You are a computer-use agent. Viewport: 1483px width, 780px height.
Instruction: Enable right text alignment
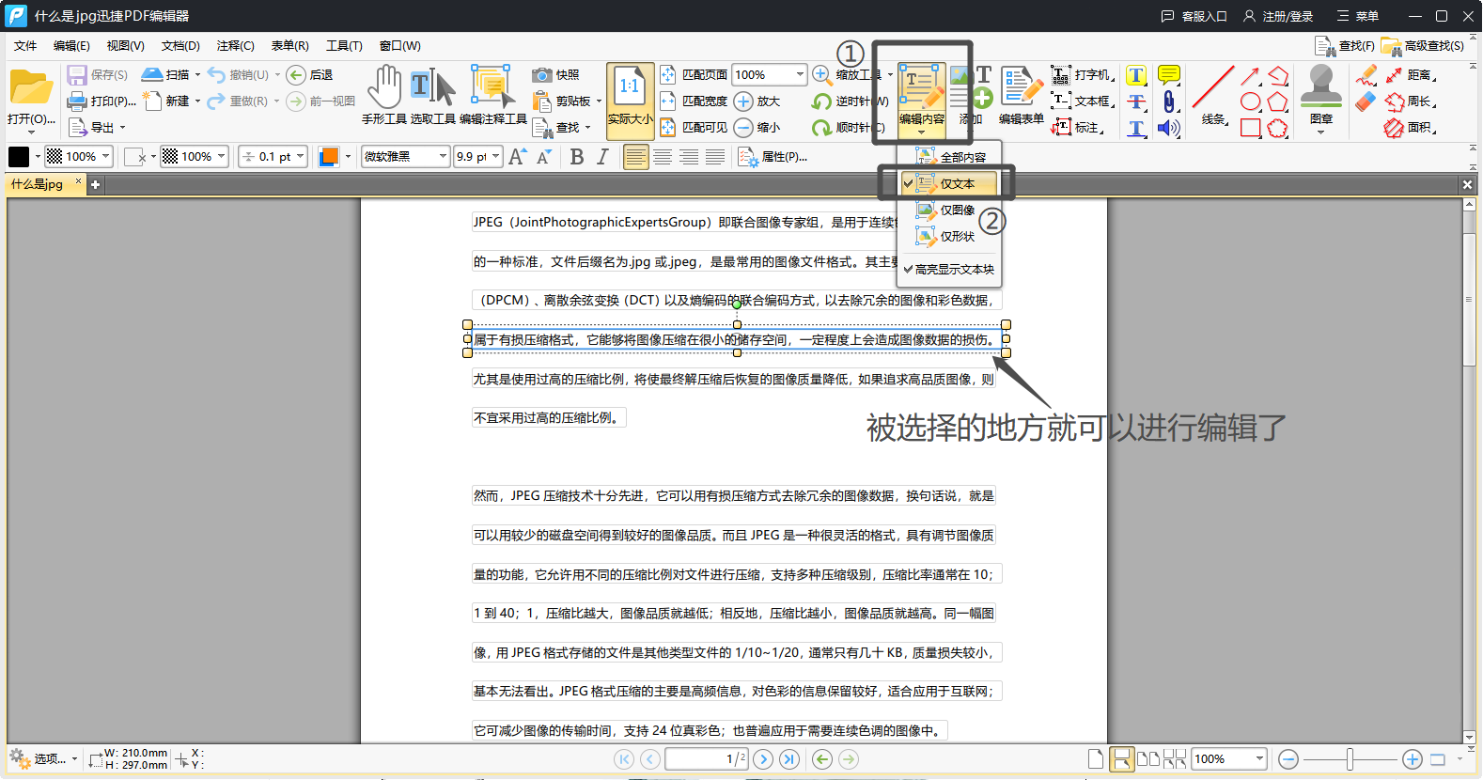tap(689, 157)
